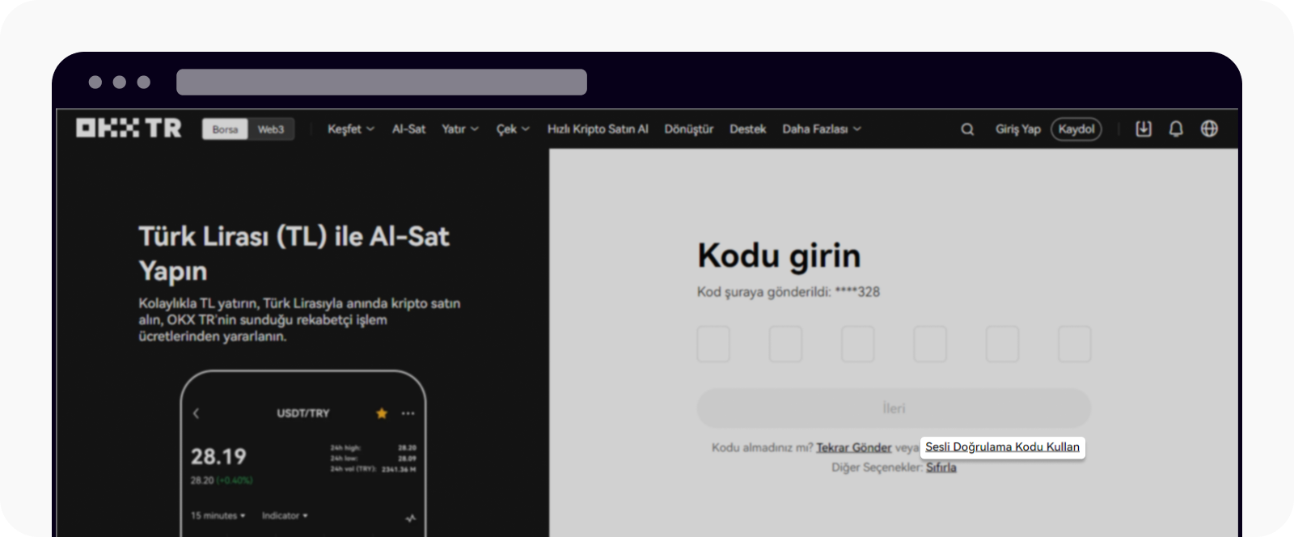Click the OKX TR logo
Image resolution: width=1294 pixels, height=537 pixels.
129,129
